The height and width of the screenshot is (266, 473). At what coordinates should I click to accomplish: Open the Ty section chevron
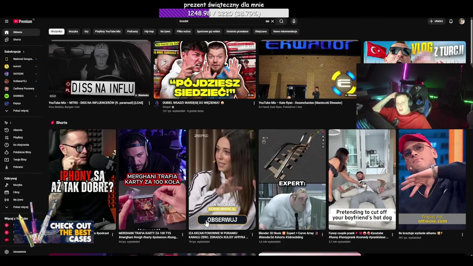coord(10,123)
